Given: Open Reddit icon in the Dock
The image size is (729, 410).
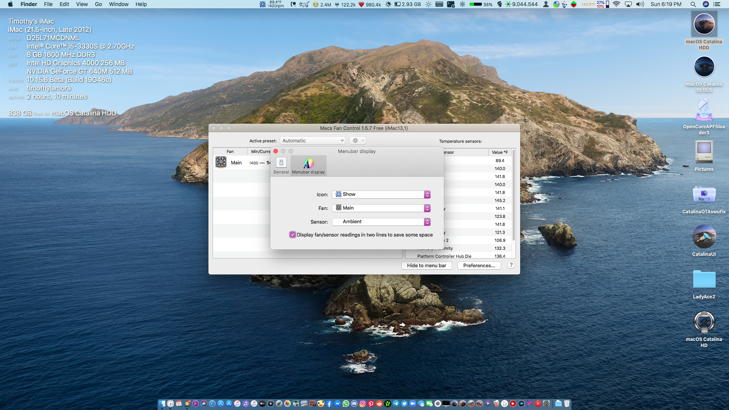Looking at the screenshot, I should [379, 404].
